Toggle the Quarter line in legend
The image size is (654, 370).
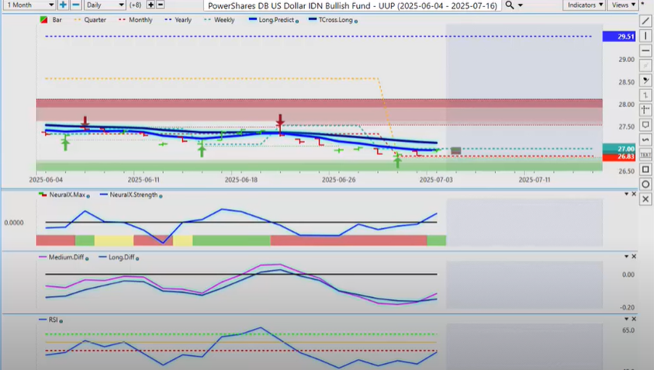click(x=95, y=20)
